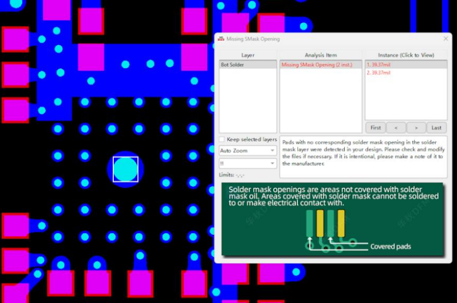Expand the "!!" dropdown below Auto Zoom
Viewport: 457px width, 303px height.
pos(248,163)
